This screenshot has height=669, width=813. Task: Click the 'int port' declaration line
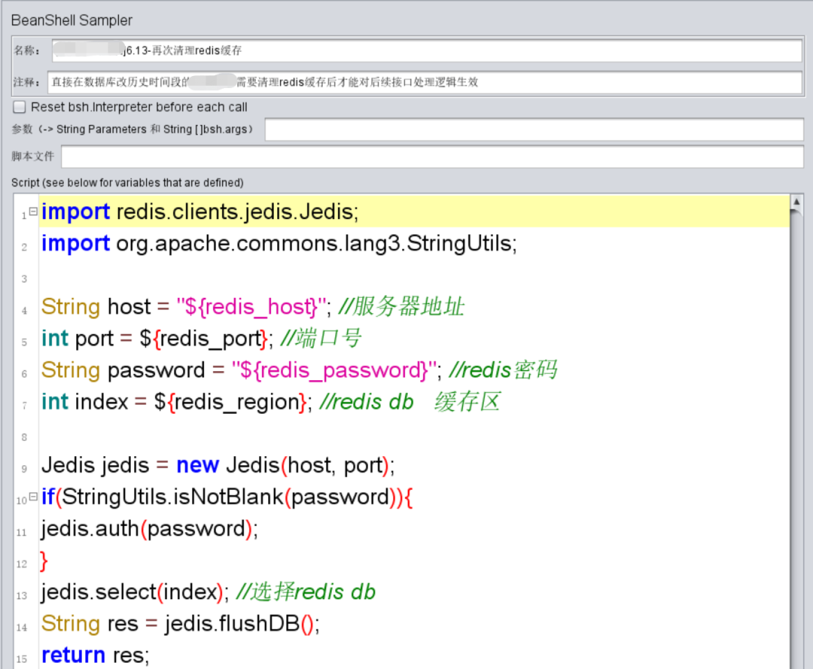pos(201,339)
